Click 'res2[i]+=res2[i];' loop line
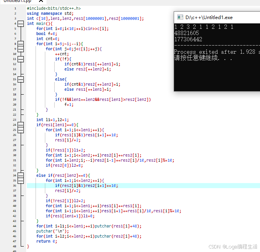 94,155
